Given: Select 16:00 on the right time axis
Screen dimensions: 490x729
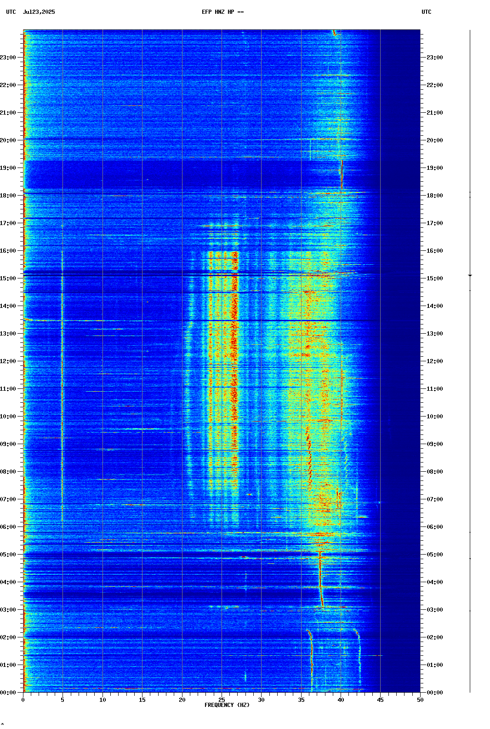Looking at the screenshot, I should (435, 251).
